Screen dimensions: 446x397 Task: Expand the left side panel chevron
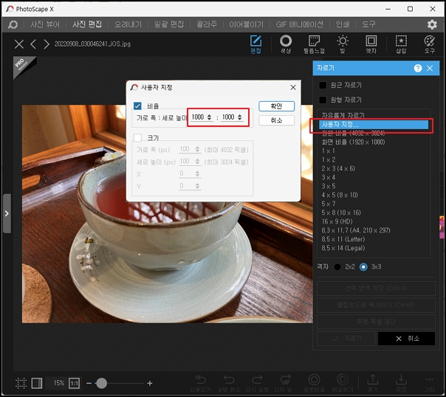tap(7, 213)
